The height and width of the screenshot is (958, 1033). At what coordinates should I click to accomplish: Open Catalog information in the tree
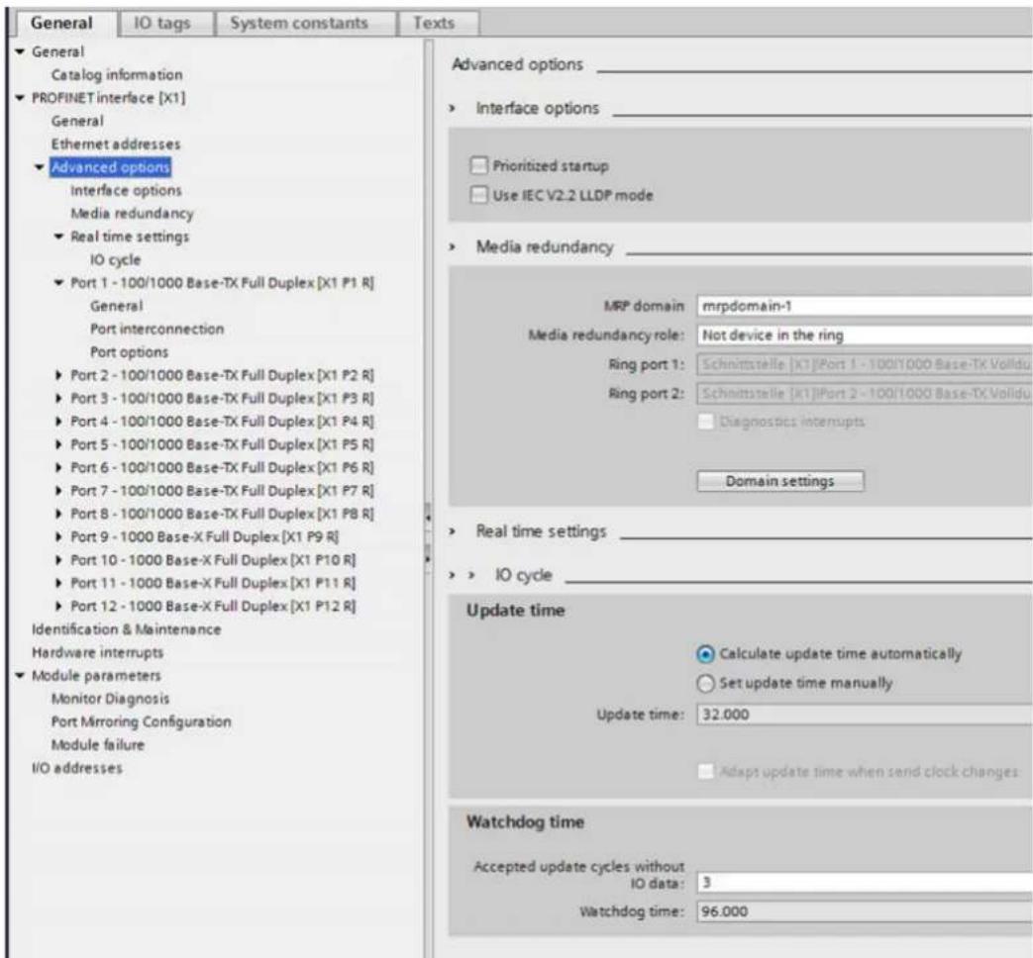point(117,74)
